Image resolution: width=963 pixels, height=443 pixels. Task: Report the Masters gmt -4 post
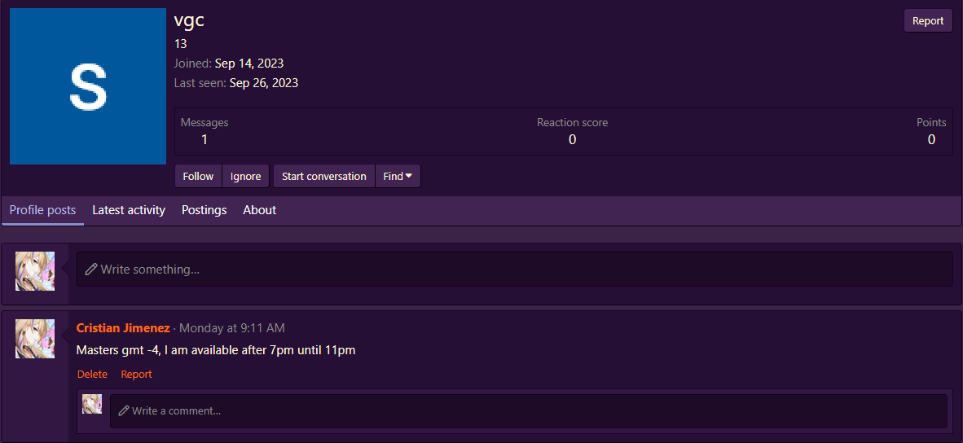pos(136,375)
